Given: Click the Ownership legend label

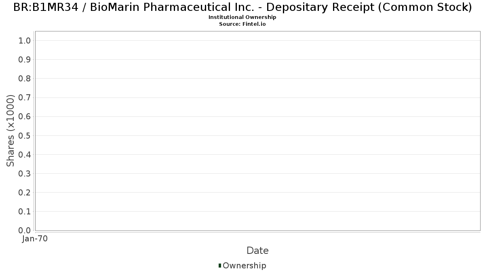Looking at the screenshot, I should (245, 266).
